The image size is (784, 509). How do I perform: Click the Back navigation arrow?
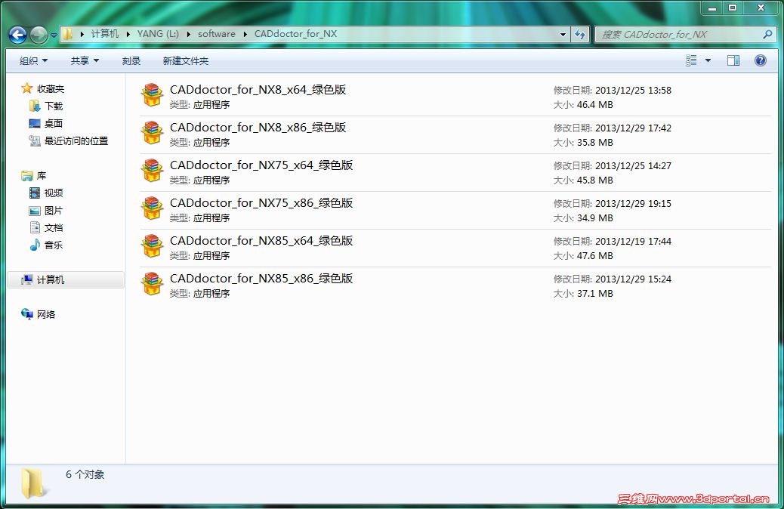[18, 35]
